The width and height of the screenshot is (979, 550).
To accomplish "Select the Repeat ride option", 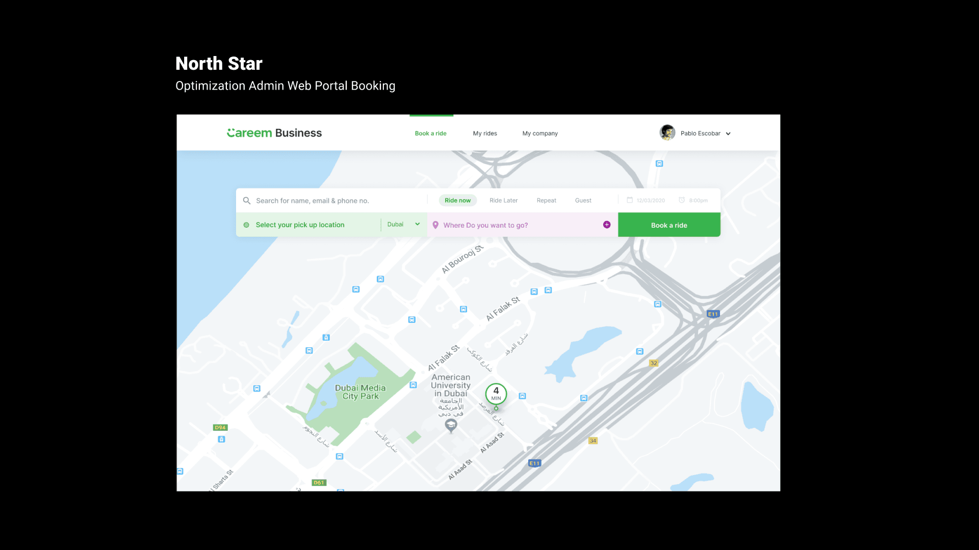I will (x=547, y=201).
